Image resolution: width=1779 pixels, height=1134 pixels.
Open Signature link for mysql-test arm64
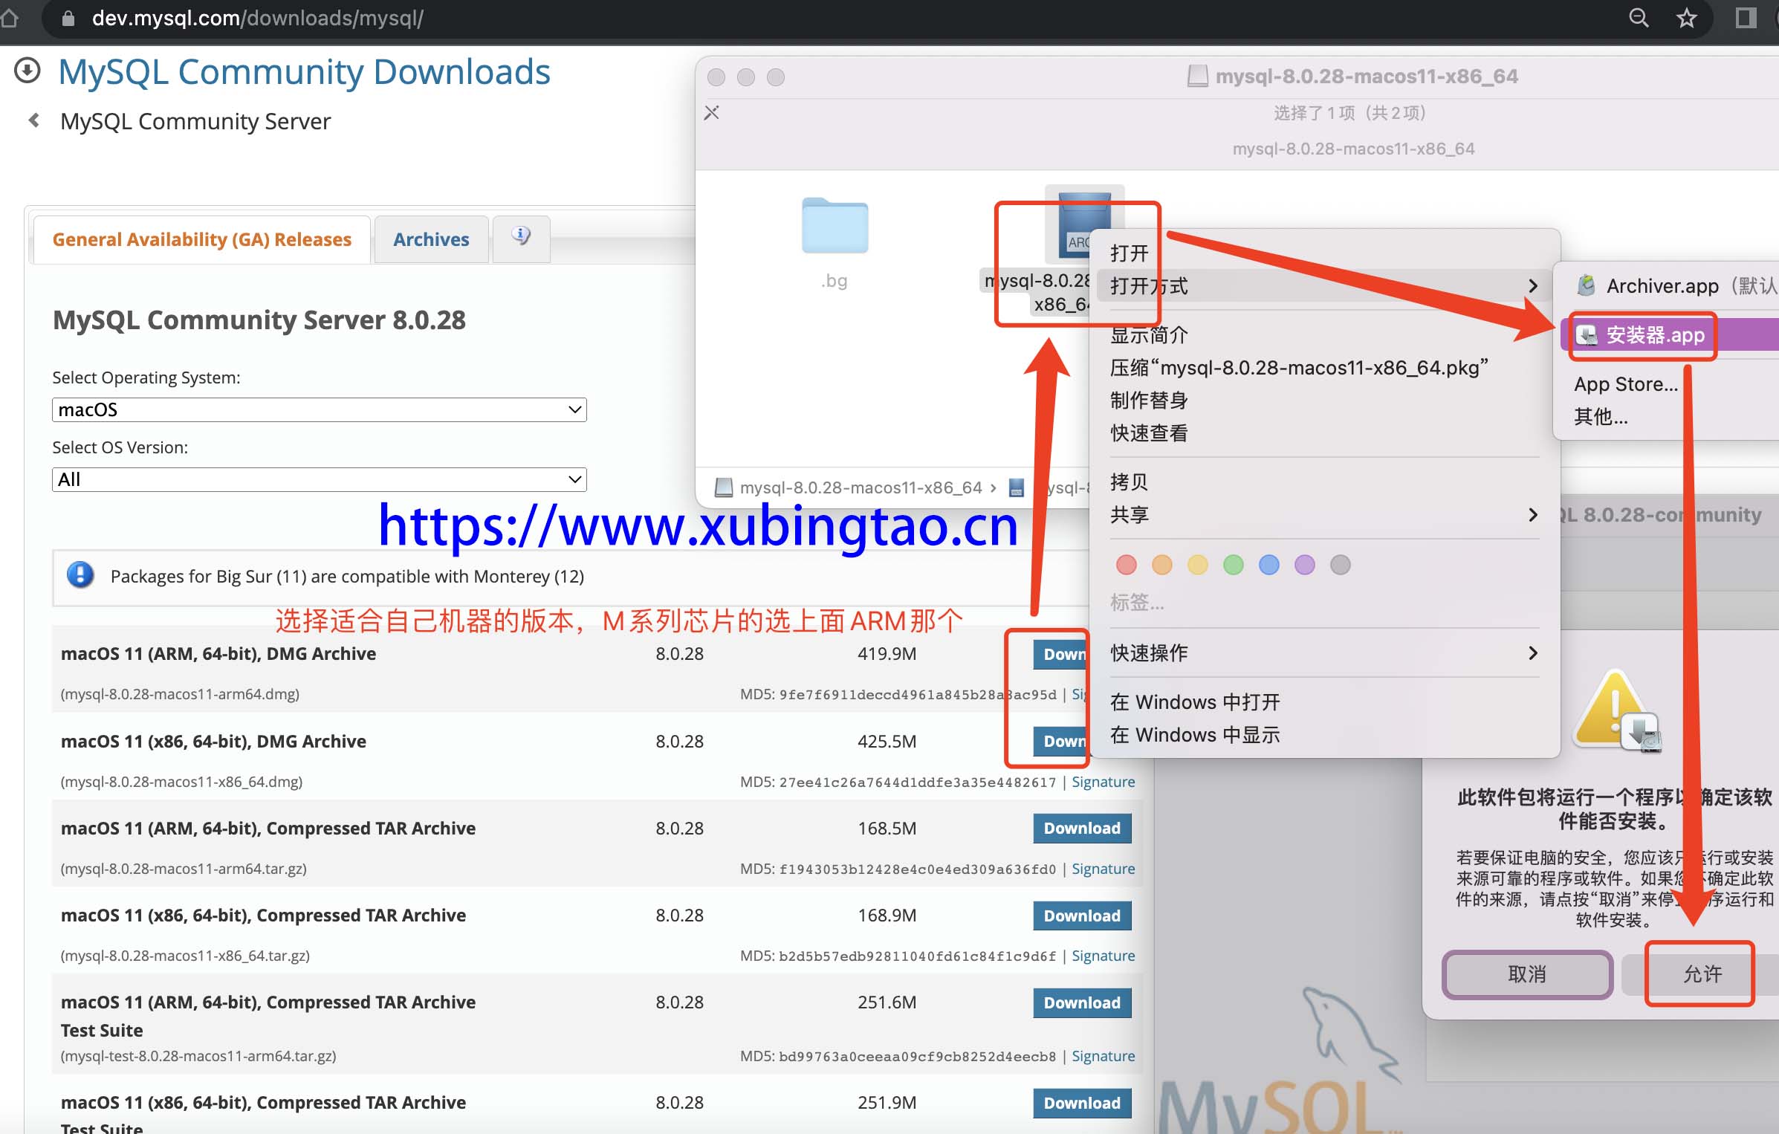pos(1103,1056)
